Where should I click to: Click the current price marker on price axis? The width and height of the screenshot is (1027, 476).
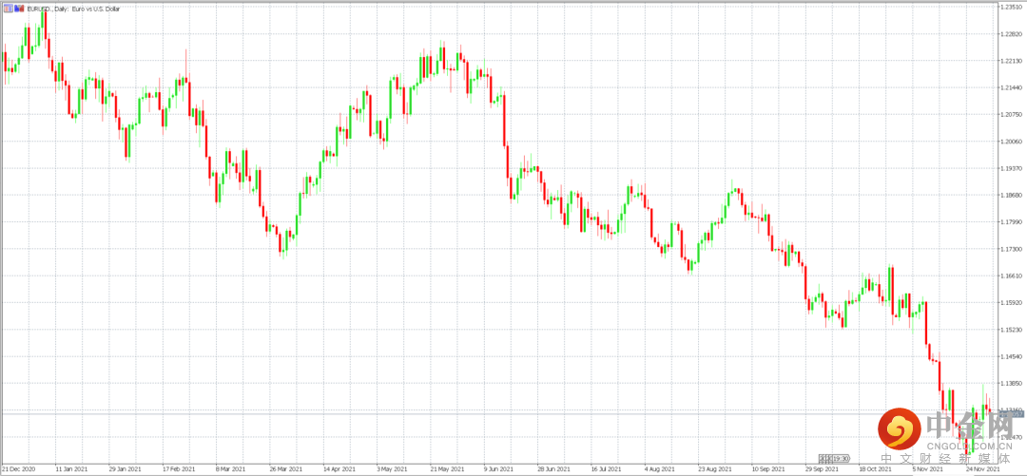(x=1012, y=414)
